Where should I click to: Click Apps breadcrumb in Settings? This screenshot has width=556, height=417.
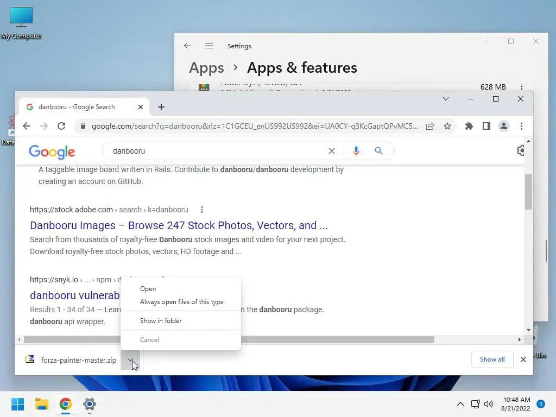click(206, 68)
